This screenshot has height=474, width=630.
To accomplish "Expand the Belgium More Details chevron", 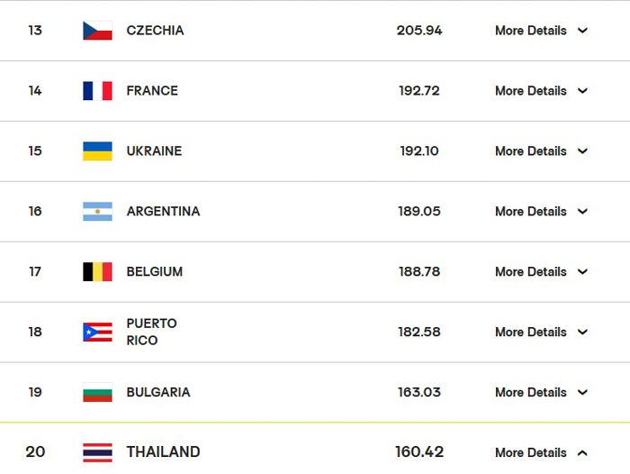I will tap(582, 272).
